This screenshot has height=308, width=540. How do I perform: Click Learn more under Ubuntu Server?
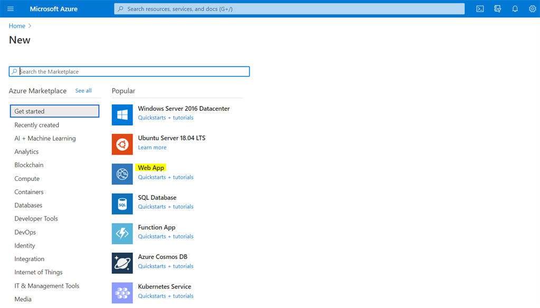[152, 148]
